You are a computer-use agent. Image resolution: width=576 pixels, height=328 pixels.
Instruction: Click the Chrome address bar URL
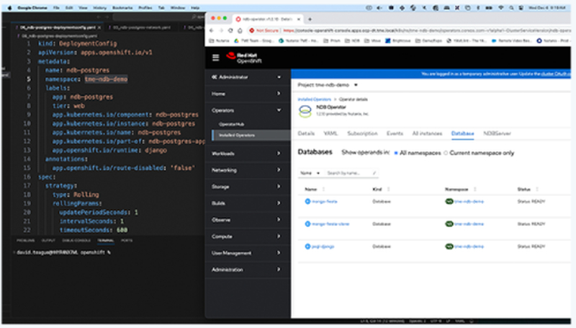coord(426,30)
